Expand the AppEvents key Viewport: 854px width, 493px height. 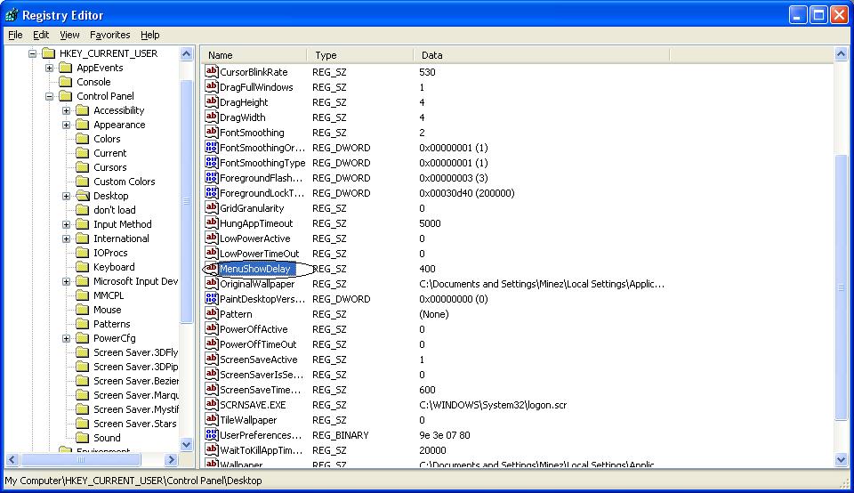click(x=49, y=68)
